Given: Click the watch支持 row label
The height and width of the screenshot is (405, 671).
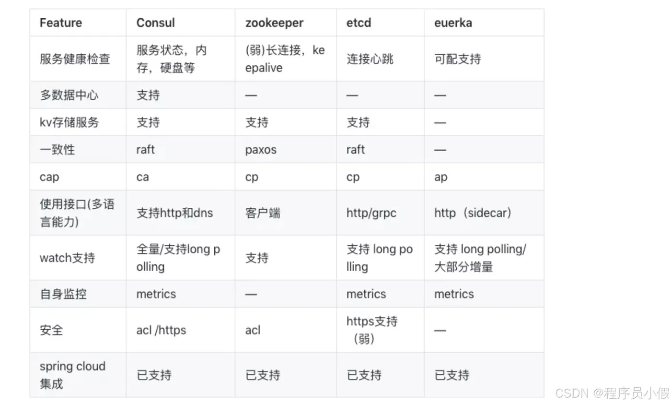Looking at the screenshot, I should pos(67,258).
